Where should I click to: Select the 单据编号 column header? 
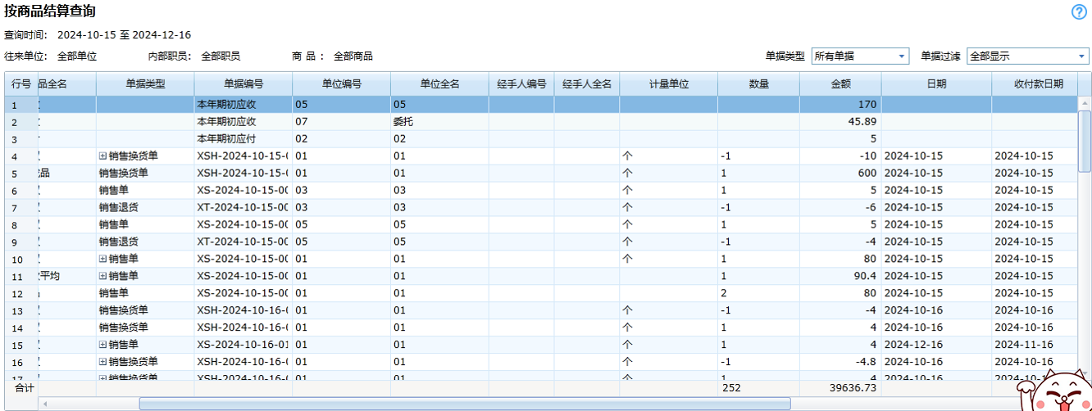click(x=243, y=84)
